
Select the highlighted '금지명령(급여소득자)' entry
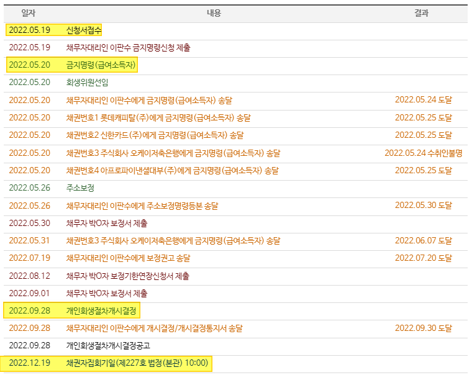(101, 65)
